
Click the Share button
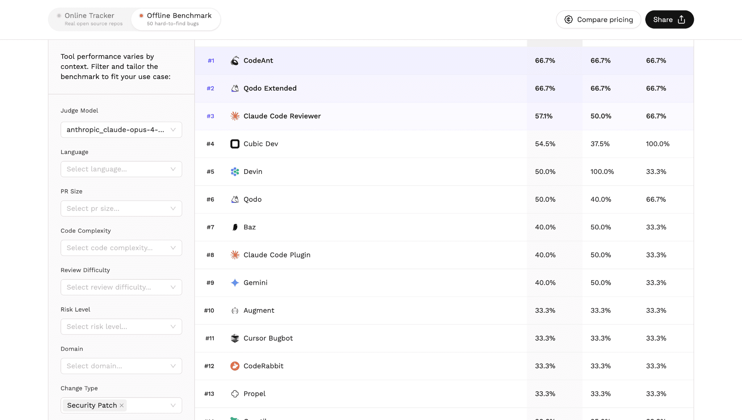click(x=669, y=20)
